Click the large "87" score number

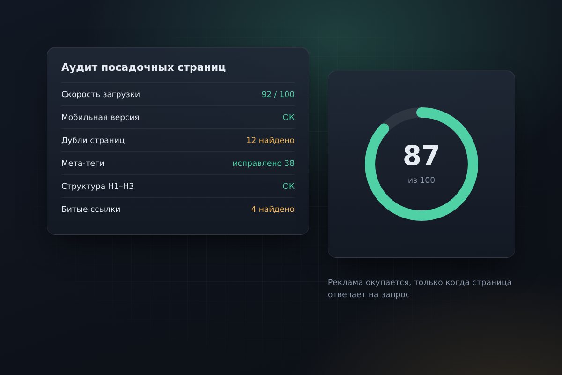click(421, 156)
